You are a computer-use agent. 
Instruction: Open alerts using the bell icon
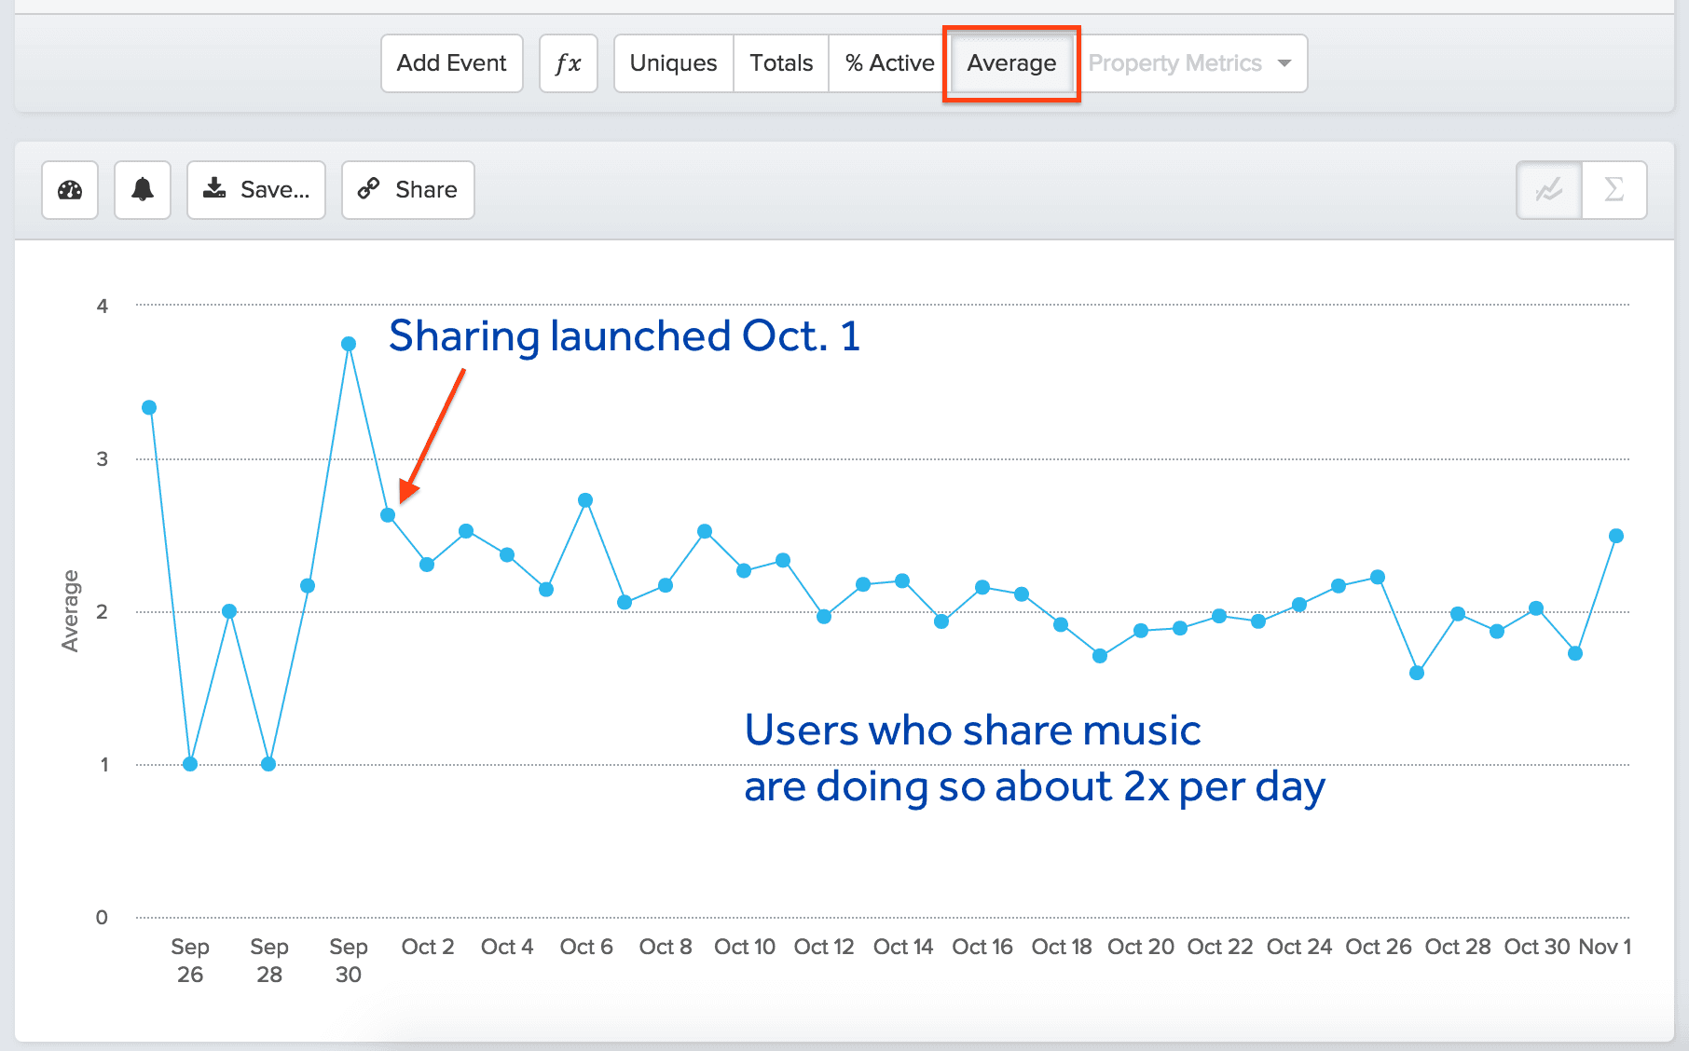click(141, 189)
